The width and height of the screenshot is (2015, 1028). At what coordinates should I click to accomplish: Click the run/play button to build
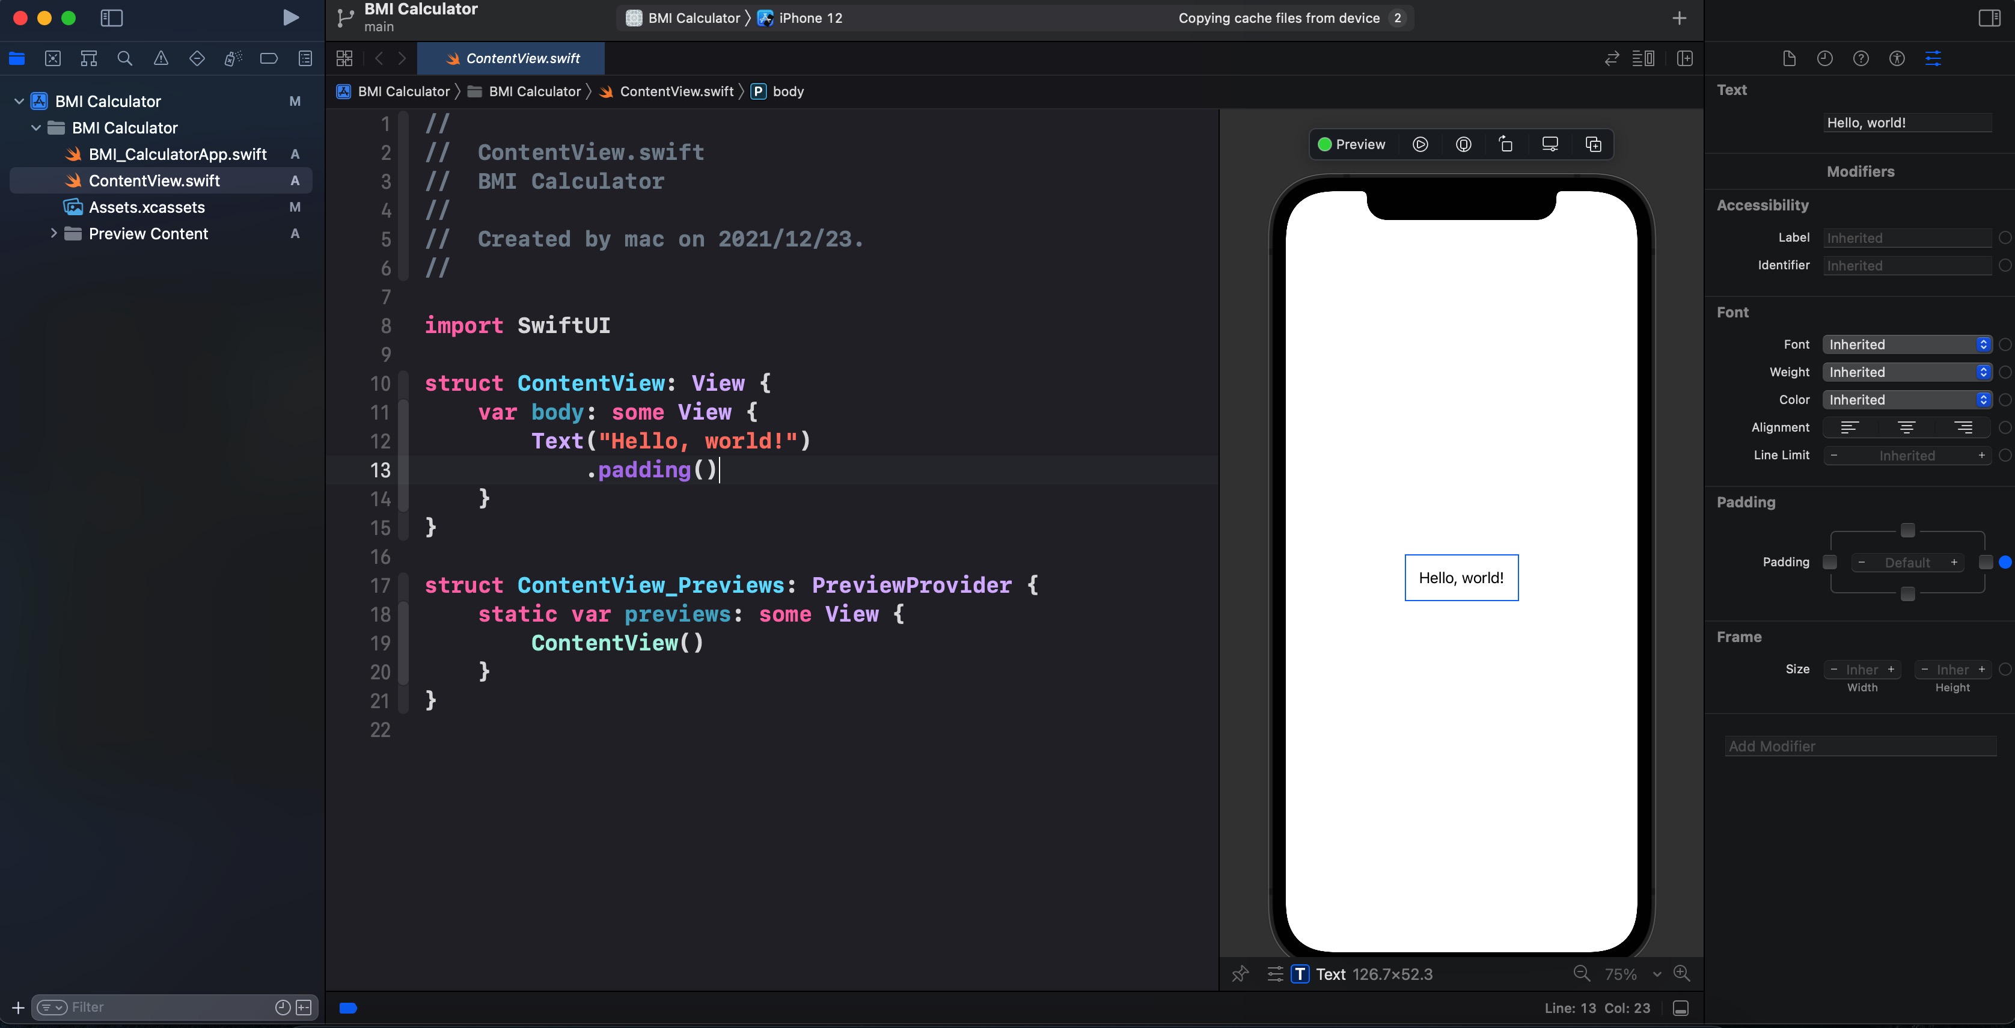[x=290, y=17]
